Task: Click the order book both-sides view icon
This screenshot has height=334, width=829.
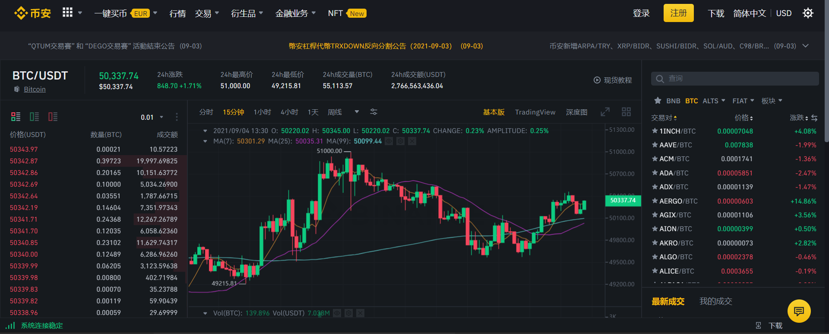Action: [x=16, y=117]
